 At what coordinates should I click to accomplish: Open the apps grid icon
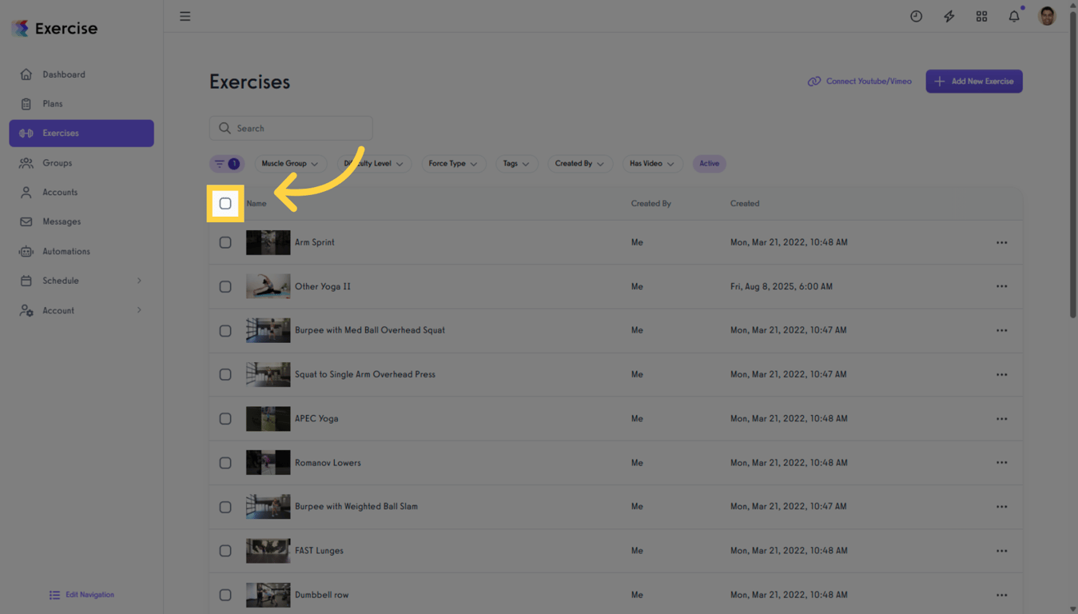point(981,16)
